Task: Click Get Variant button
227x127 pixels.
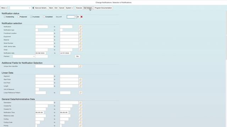Action: (x=88, y=8)
